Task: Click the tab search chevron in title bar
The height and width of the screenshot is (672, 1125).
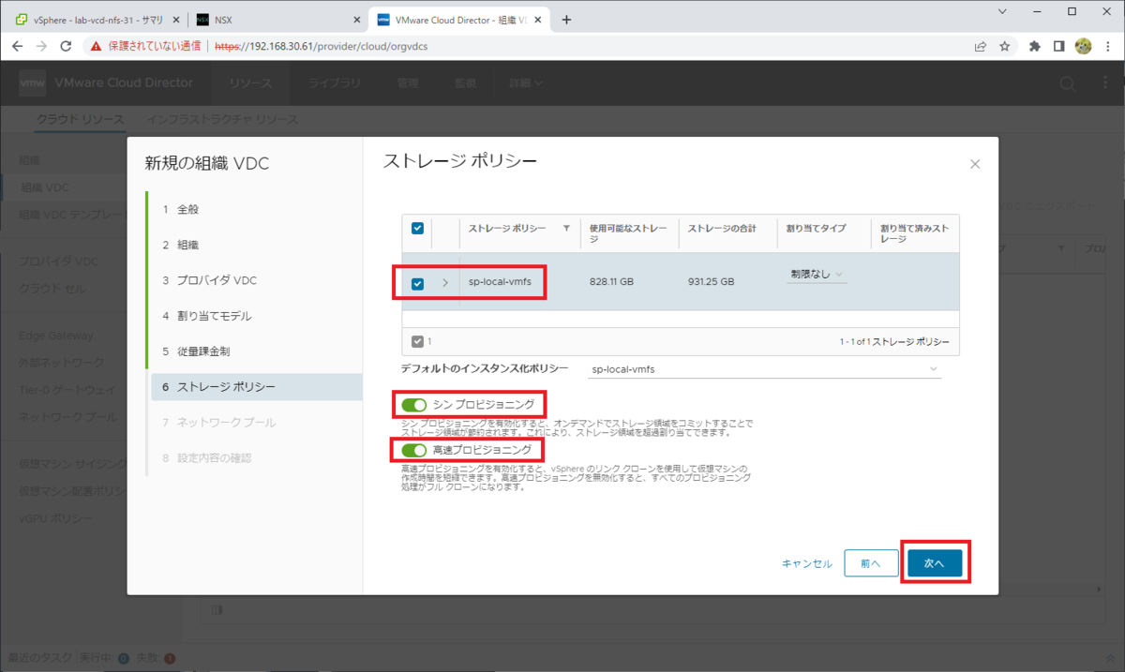Action: [1003, 12]
